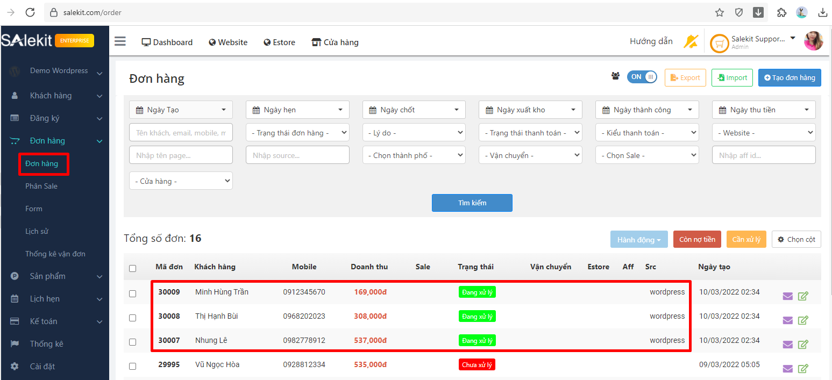Click the hamburger menu icon
This screenshot has width=832, height=380.
point(120,42)
